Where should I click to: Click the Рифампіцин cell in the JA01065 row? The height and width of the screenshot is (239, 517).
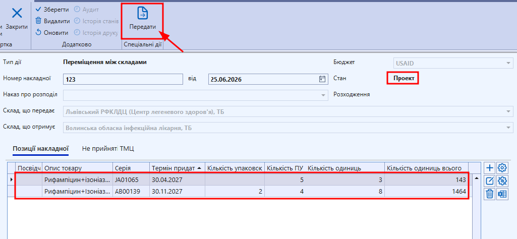pyautogui.click(x=78, y=180)
